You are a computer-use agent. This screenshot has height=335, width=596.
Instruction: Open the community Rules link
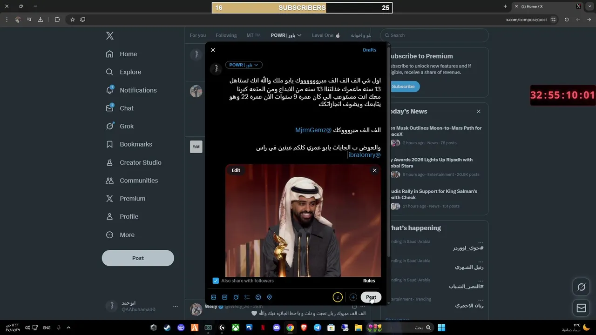pos(369,281)
